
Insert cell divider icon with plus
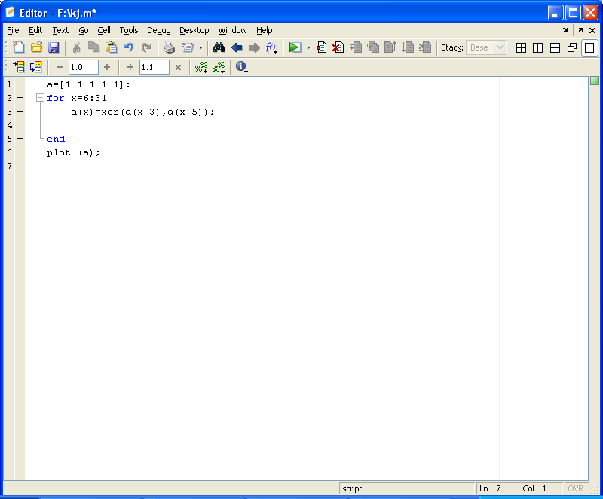[x=201, y=67]
